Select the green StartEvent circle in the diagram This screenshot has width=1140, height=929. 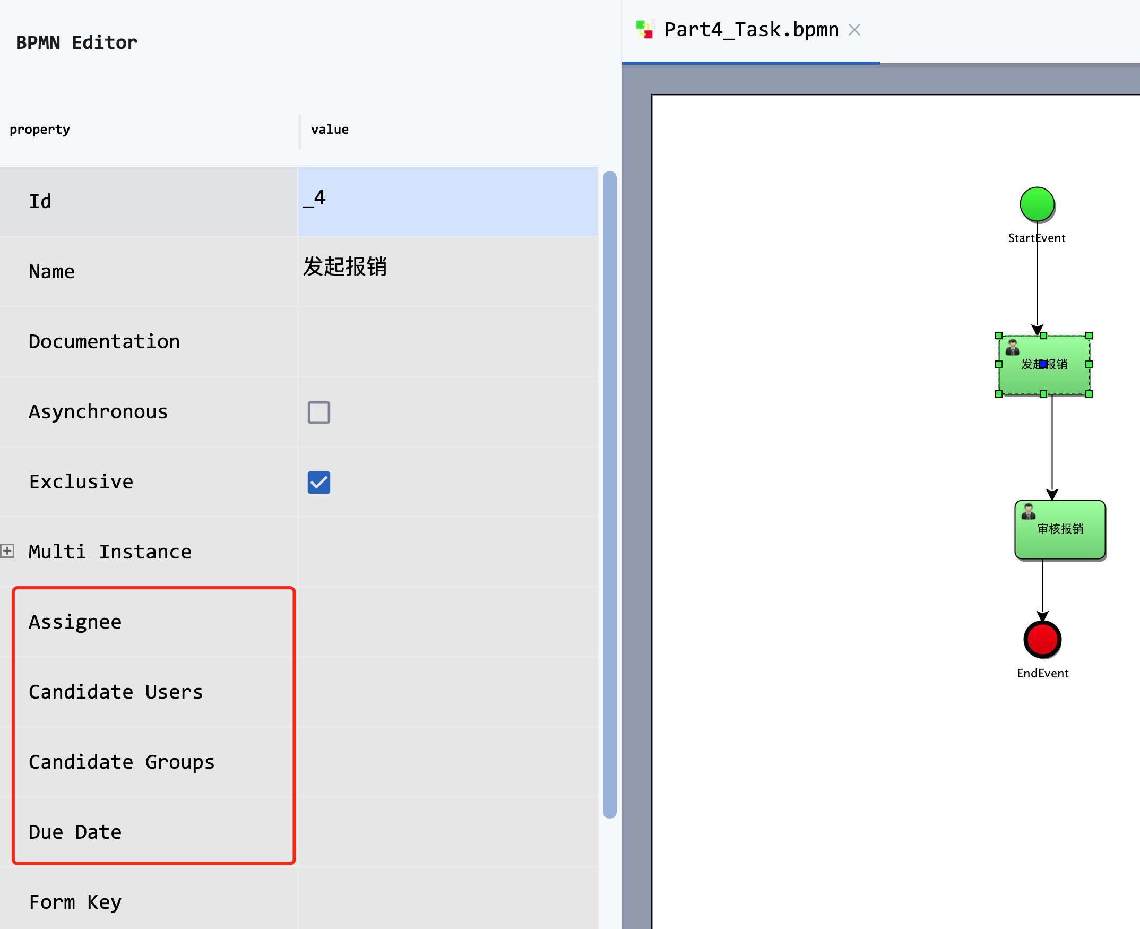(1037, 203)
